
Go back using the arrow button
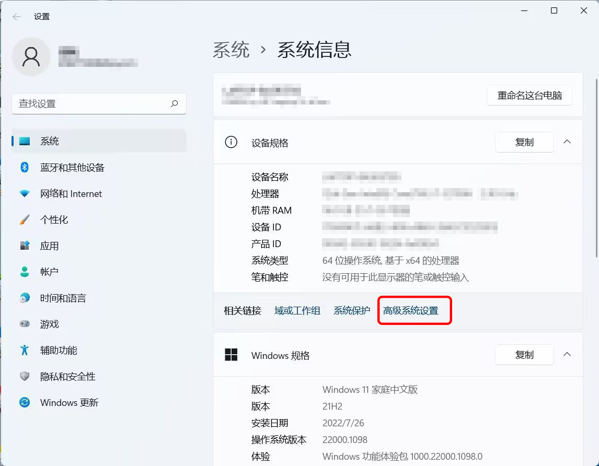coord(17,17)
